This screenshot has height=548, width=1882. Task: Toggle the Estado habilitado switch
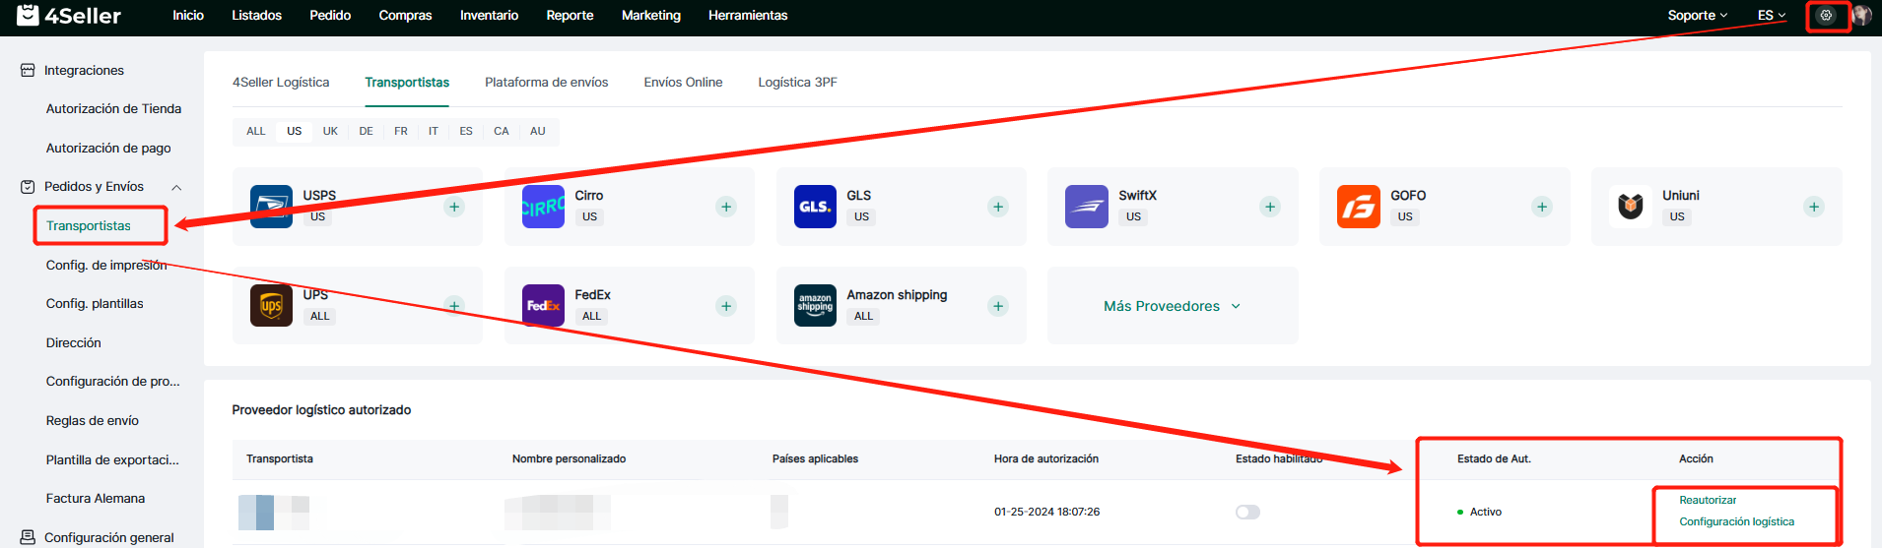1247,512
